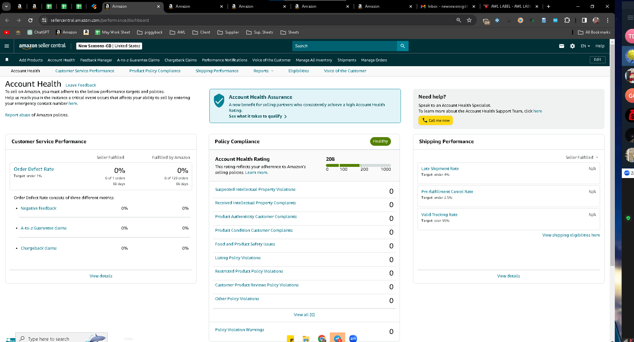Open the Chrome tab search dropdown arrow
Image resolution: width=634 pixels, height=342 pixels.
(6, 6)
